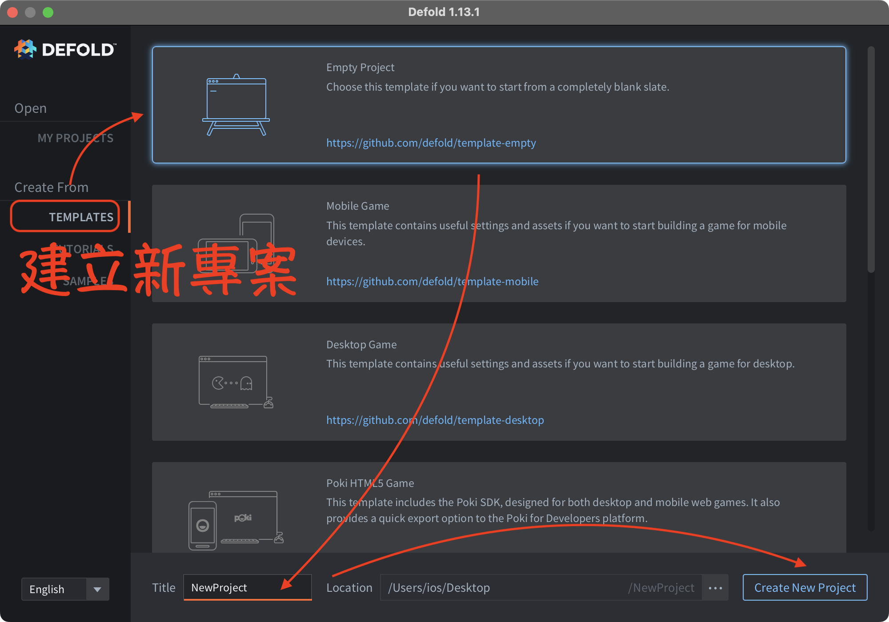Open the MY PROJECTS tab

(x=76, y=138)
